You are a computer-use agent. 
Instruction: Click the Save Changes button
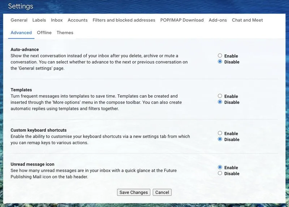point(134,193)
